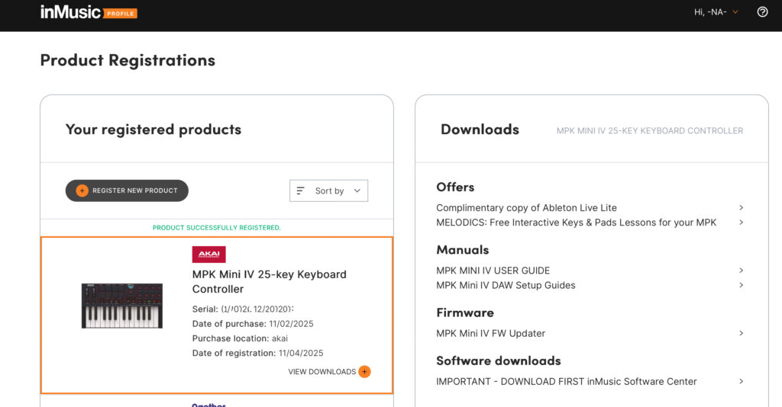782x407 pixels.
Task: Click the sort lines icon in Sort by
Action: point(301,191)
